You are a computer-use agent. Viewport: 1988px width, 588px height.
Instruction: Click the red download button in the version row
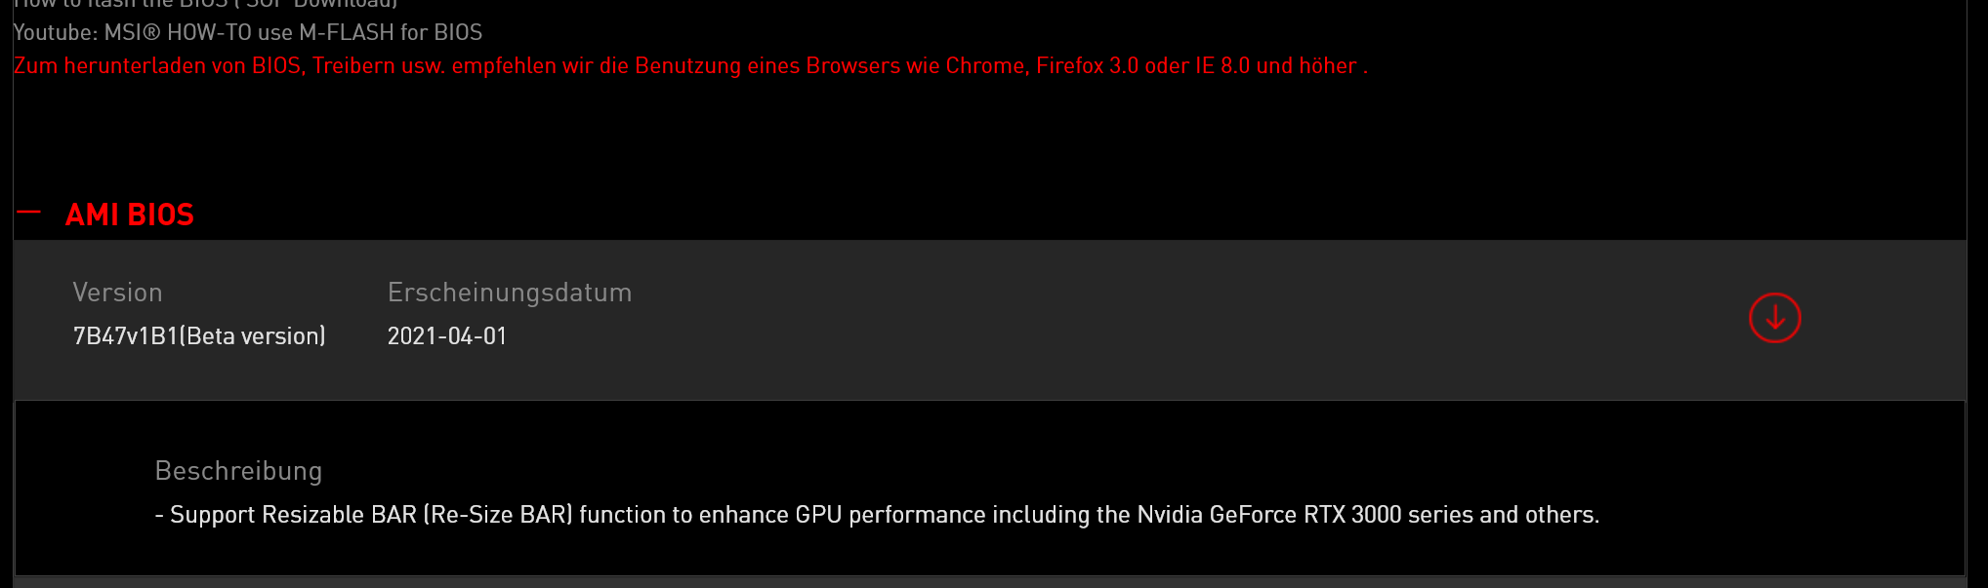pos(1775,317)
